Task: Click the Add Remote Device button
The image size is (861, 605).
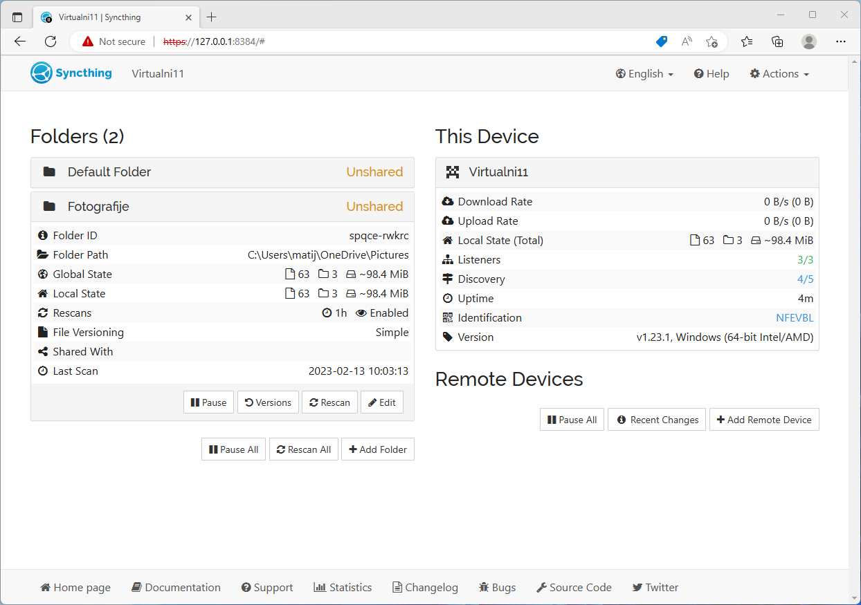Action: [x=764, y=420]
